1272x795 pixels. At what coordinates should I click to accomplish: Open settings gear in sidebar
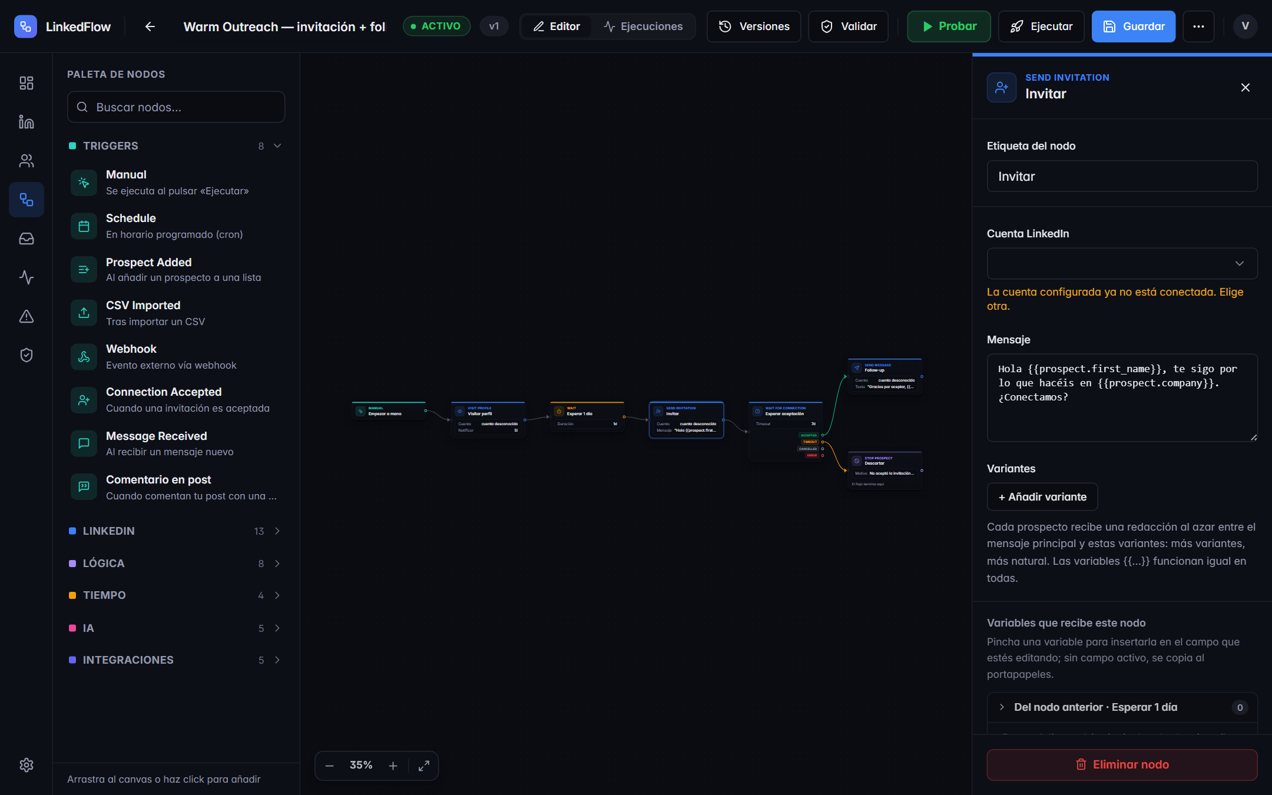(26, 765)
